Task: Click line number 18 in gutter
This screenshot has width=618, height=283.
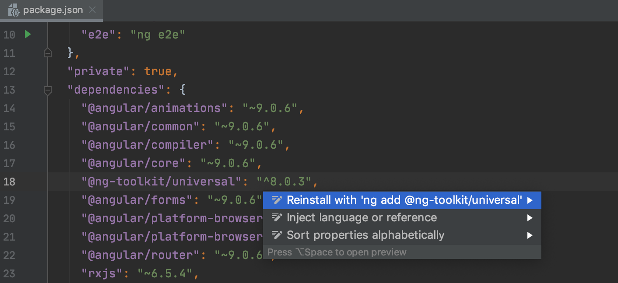Action: click(9, 182)
